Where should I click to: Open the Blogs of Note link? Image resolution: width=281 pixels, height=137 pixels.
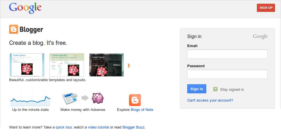pyautogui.click(x=142, y=110)
